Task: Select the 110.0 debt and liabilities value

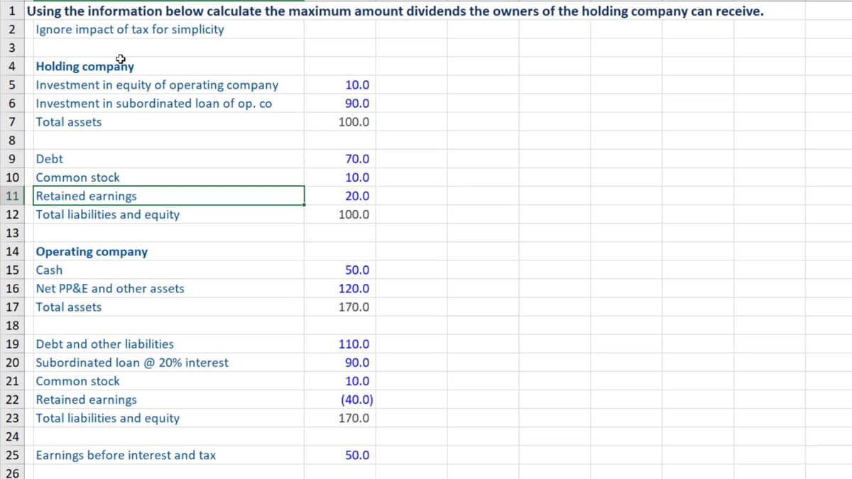Action: click(354, 344)
